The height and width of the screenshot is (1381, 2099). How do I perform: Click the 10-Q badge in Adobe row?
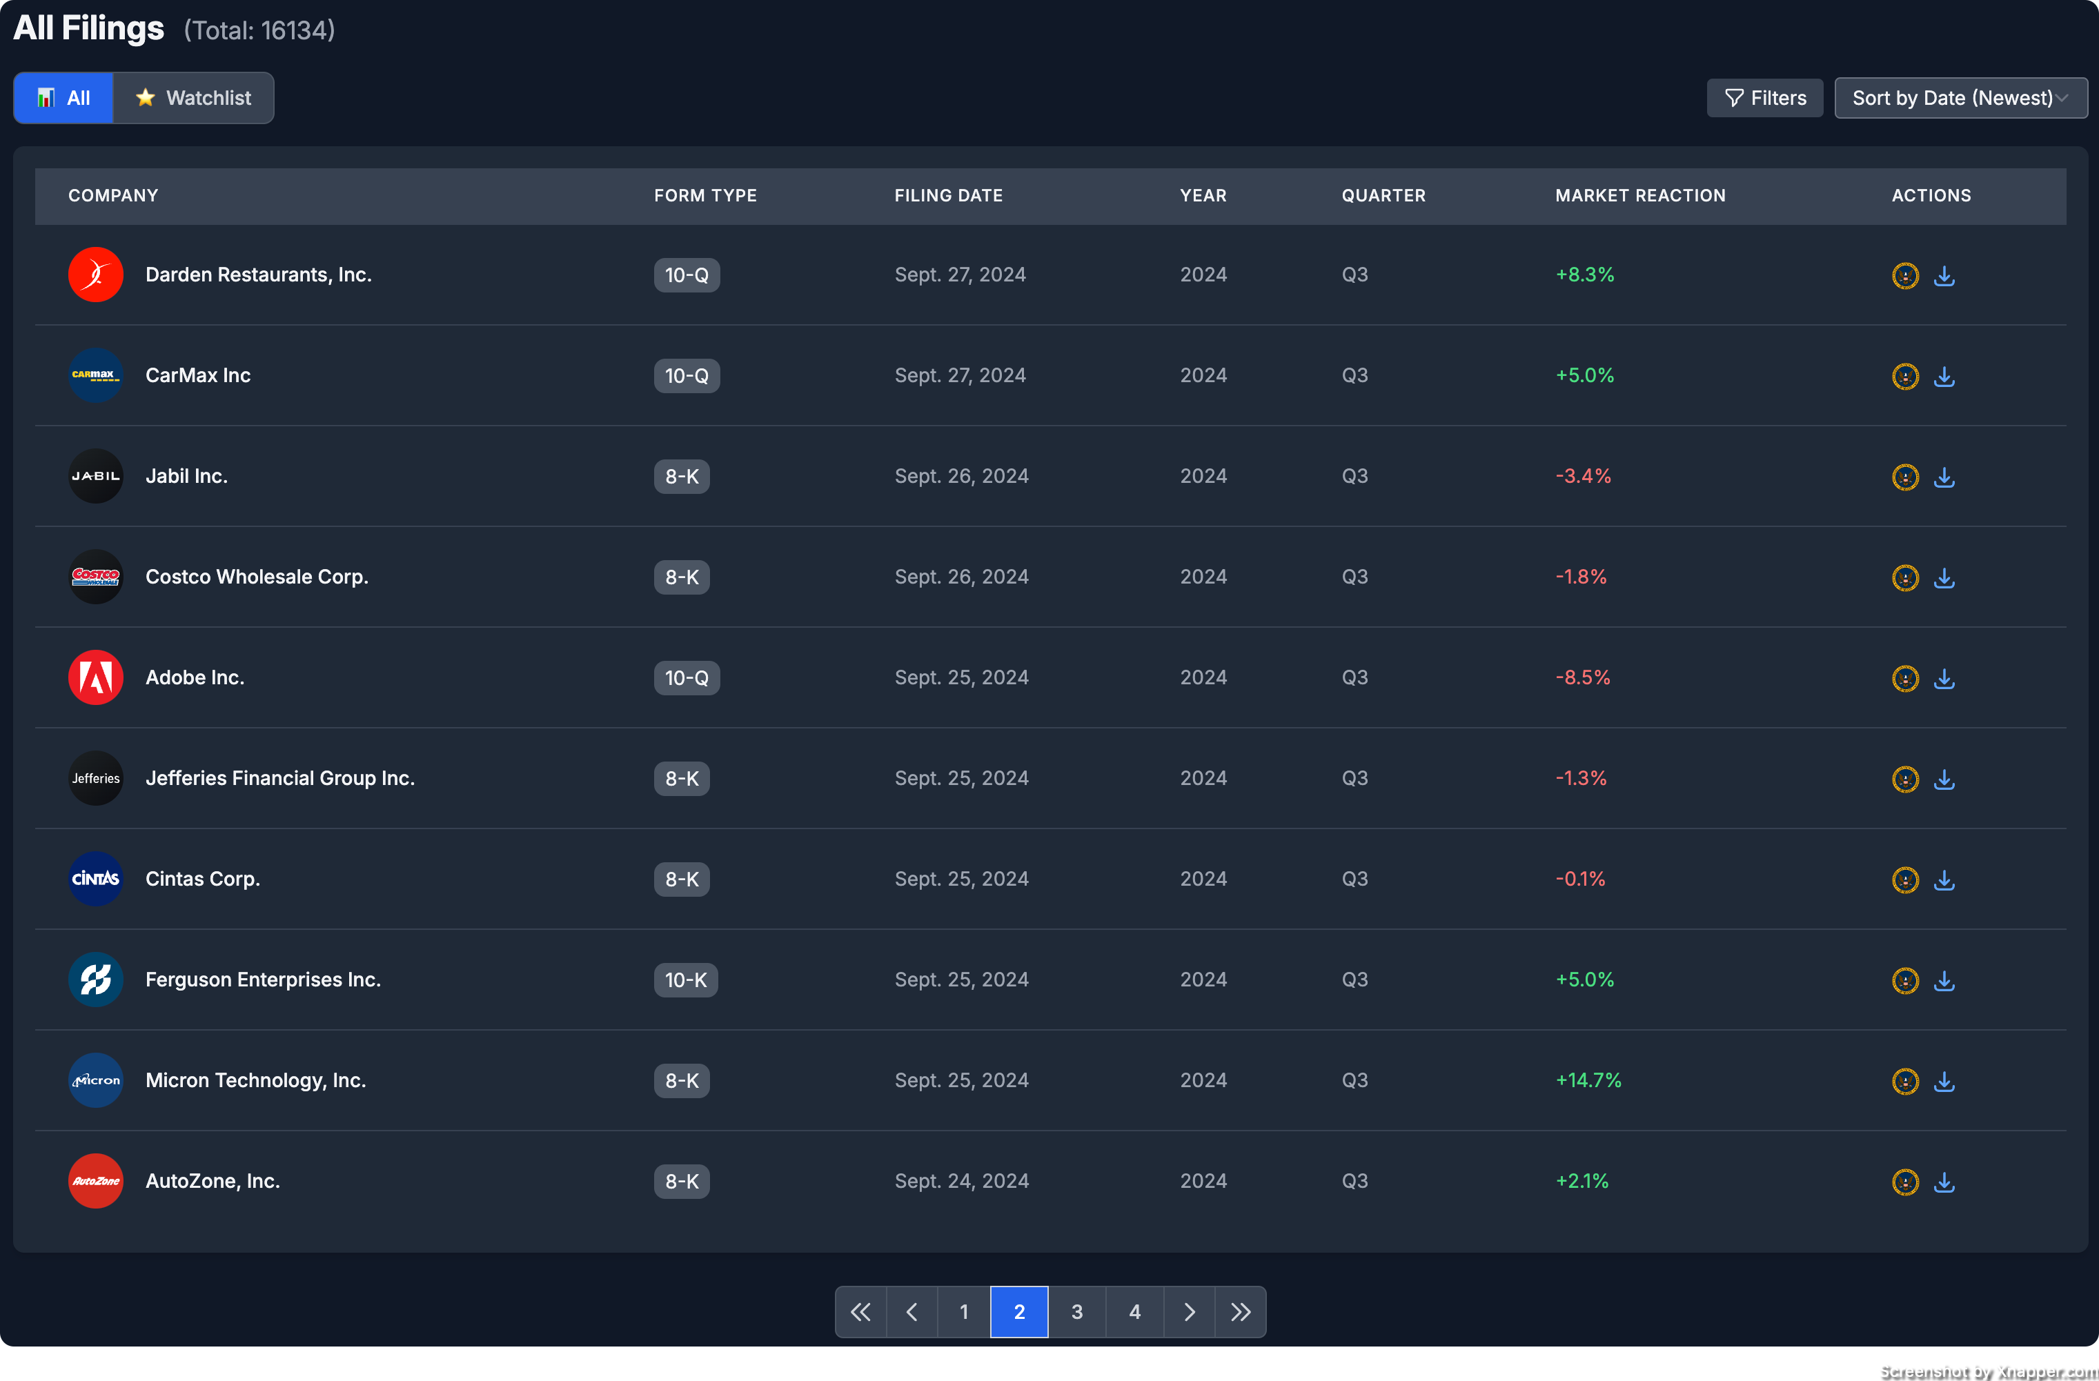[687, 678]
